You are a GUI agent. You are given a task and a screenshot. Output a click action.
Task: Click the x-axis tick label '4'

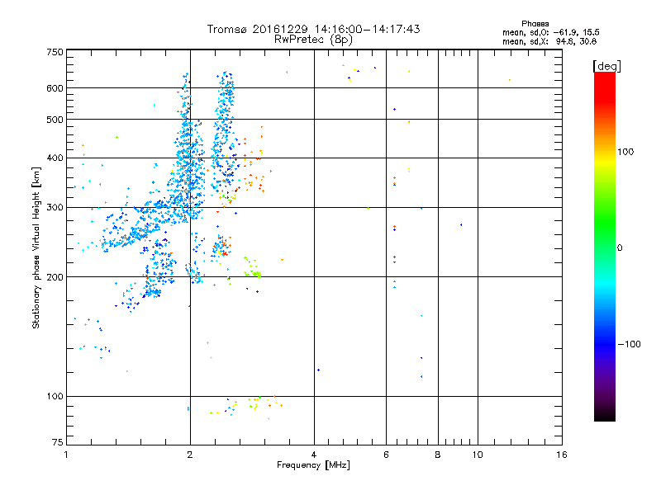coord(314,455)
